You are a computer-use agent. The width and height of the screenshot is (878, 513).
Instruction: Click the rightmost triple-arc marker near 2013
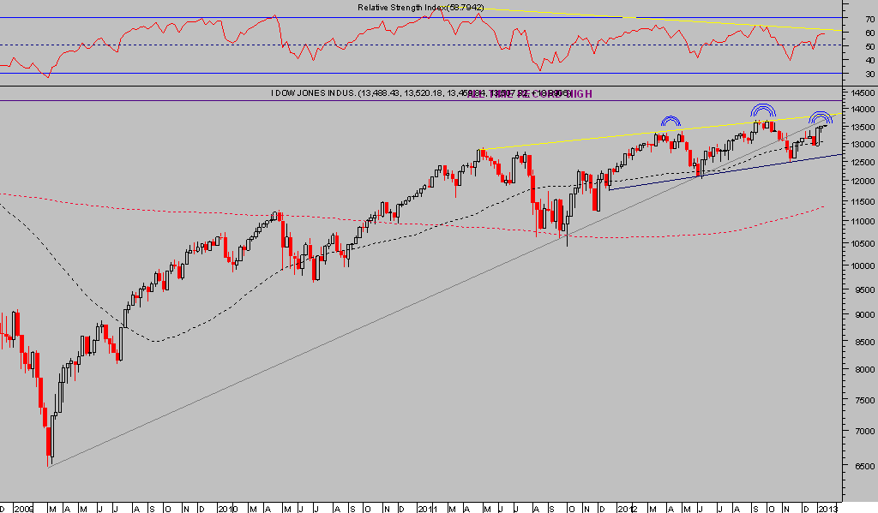821,117
